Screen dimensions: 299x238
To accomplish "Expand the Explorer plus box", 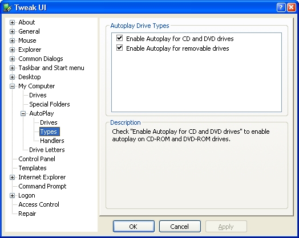I will [x=12, y=50].
